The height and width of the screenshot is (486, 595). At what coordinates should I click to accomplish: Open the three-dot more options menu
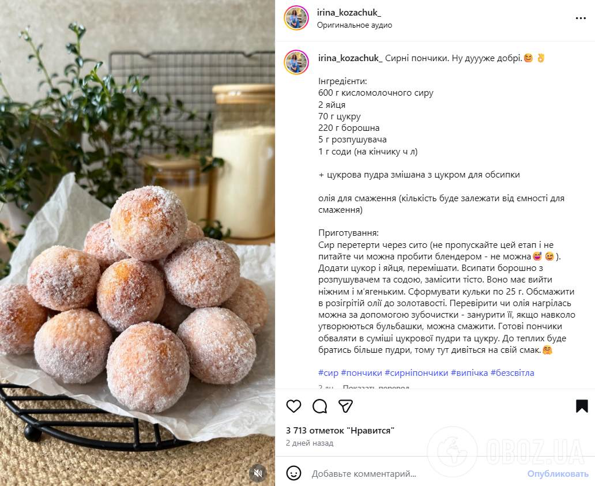click(x=581, y=18)
